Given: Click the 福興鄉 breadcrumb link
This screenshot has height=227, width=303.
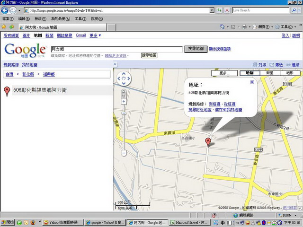Looking at the screenshot, I should point(49,74).
